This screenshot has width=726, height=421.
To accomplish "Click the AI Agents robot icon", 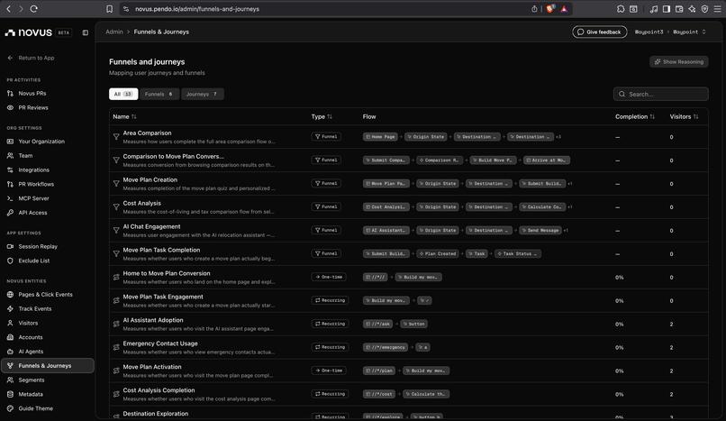I will [10, 352].
